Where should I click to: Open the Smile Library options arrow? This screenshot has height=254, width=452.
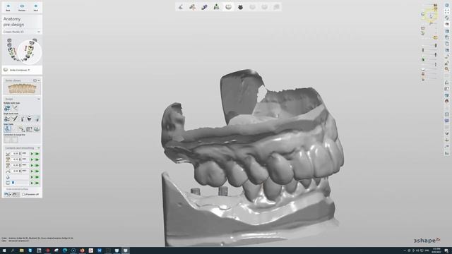click(39, 80)
